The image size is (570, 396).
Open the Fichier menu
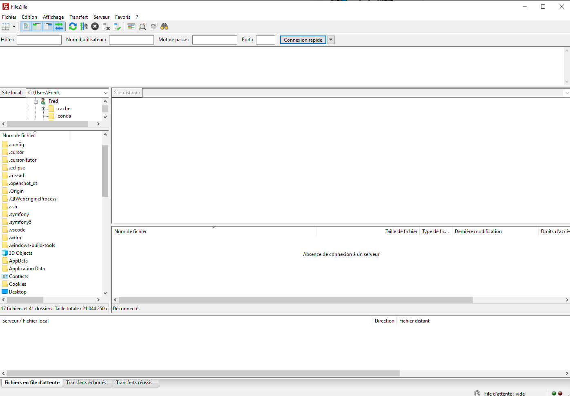(x=9, y=17)
